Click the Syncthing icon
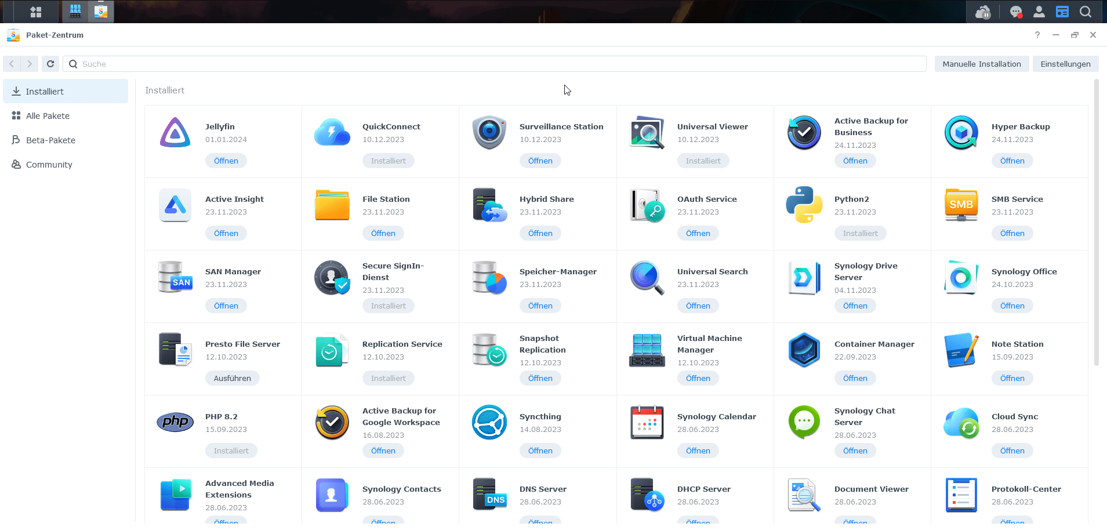Screen dimensions: 1107x530 (x=489, y=422)
